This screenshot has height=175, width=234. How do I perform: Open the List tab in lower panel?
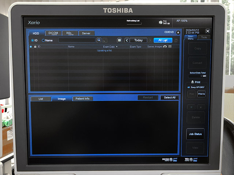[x=41, y=99]
